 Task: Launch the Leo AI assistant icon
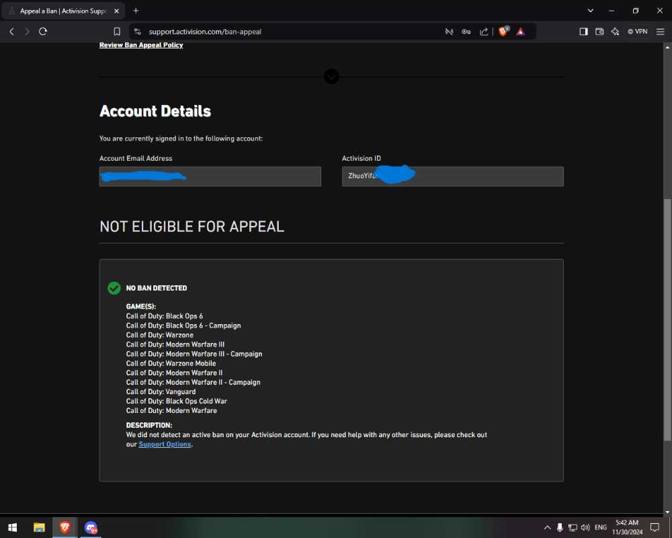tap(615, 32)
